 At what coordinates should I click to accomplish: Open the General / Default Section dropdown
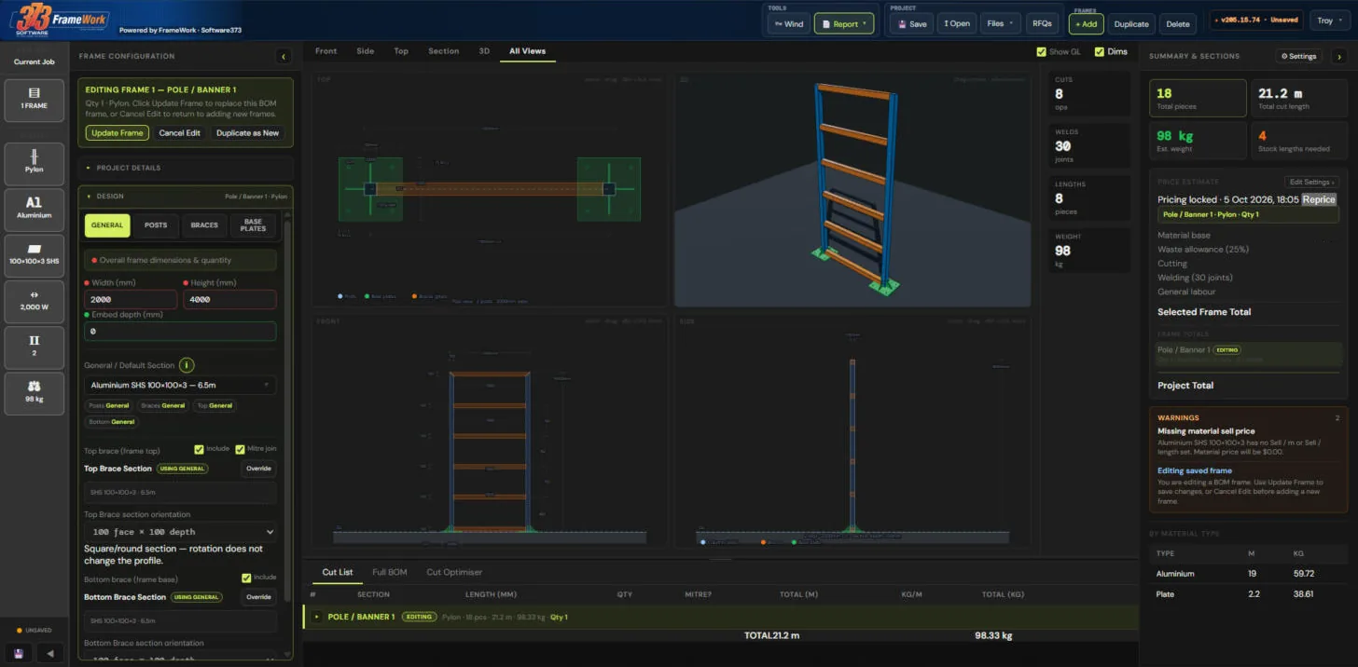point(180,385)
